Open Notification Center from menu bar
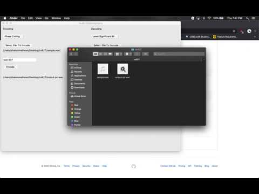Image resolution: width=259 pixels, height=194 pixels. click(253, 18)
